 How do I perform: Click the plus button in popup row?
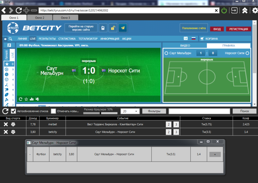click(x=215, y=154)
